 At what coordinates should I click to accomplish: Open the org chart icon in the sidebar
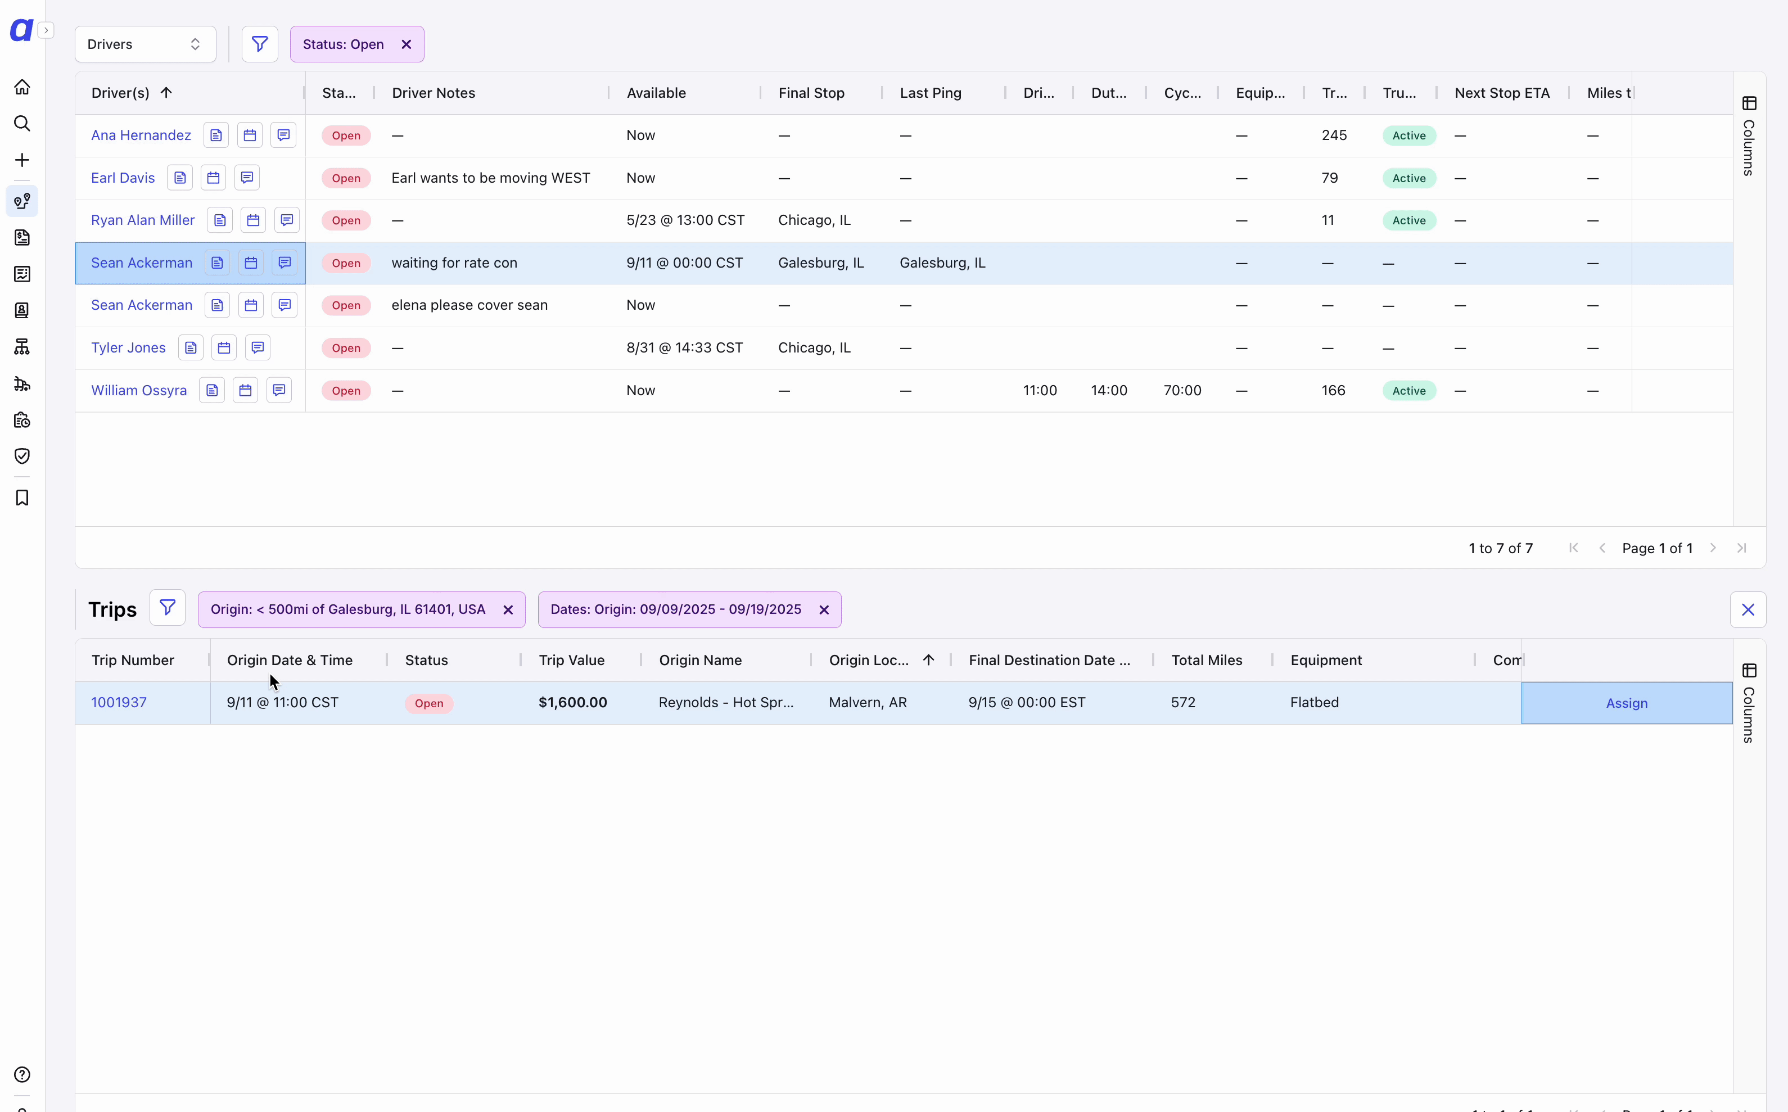[x=22, y=346]
